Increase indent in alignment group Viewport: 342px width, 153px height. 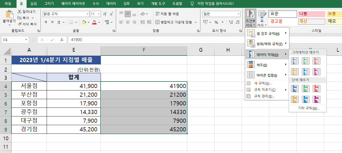tap(149, 22)
